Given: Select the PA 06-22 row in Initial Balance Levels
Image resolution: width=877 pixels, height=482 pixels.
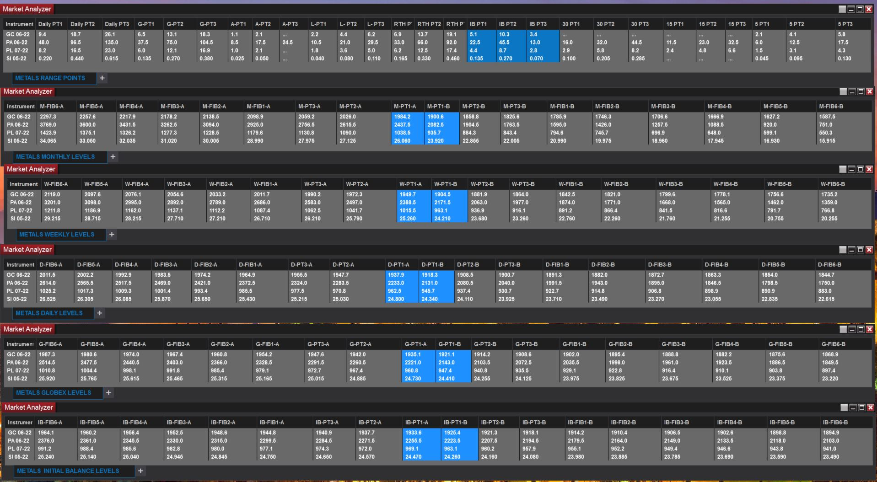Looking at the screenshot, I should click(x=438, y=441).
